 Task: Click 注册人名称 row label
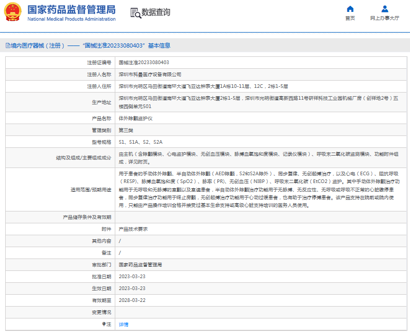click(99, 74)
